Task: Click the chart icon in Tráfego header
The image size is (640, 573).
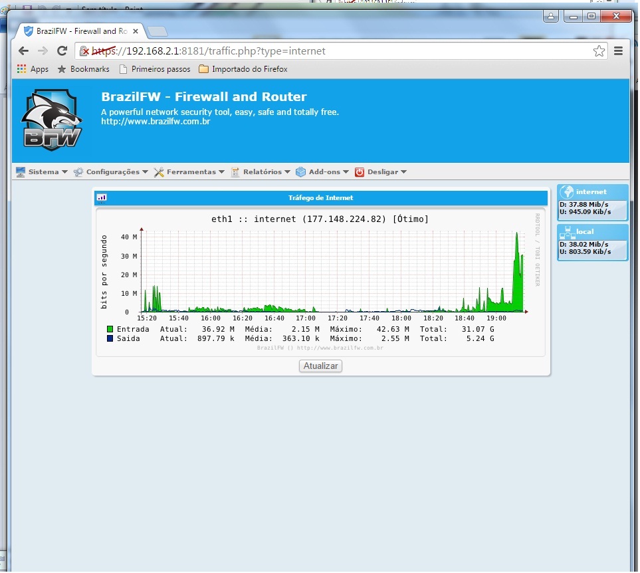Action: (102, 198)
